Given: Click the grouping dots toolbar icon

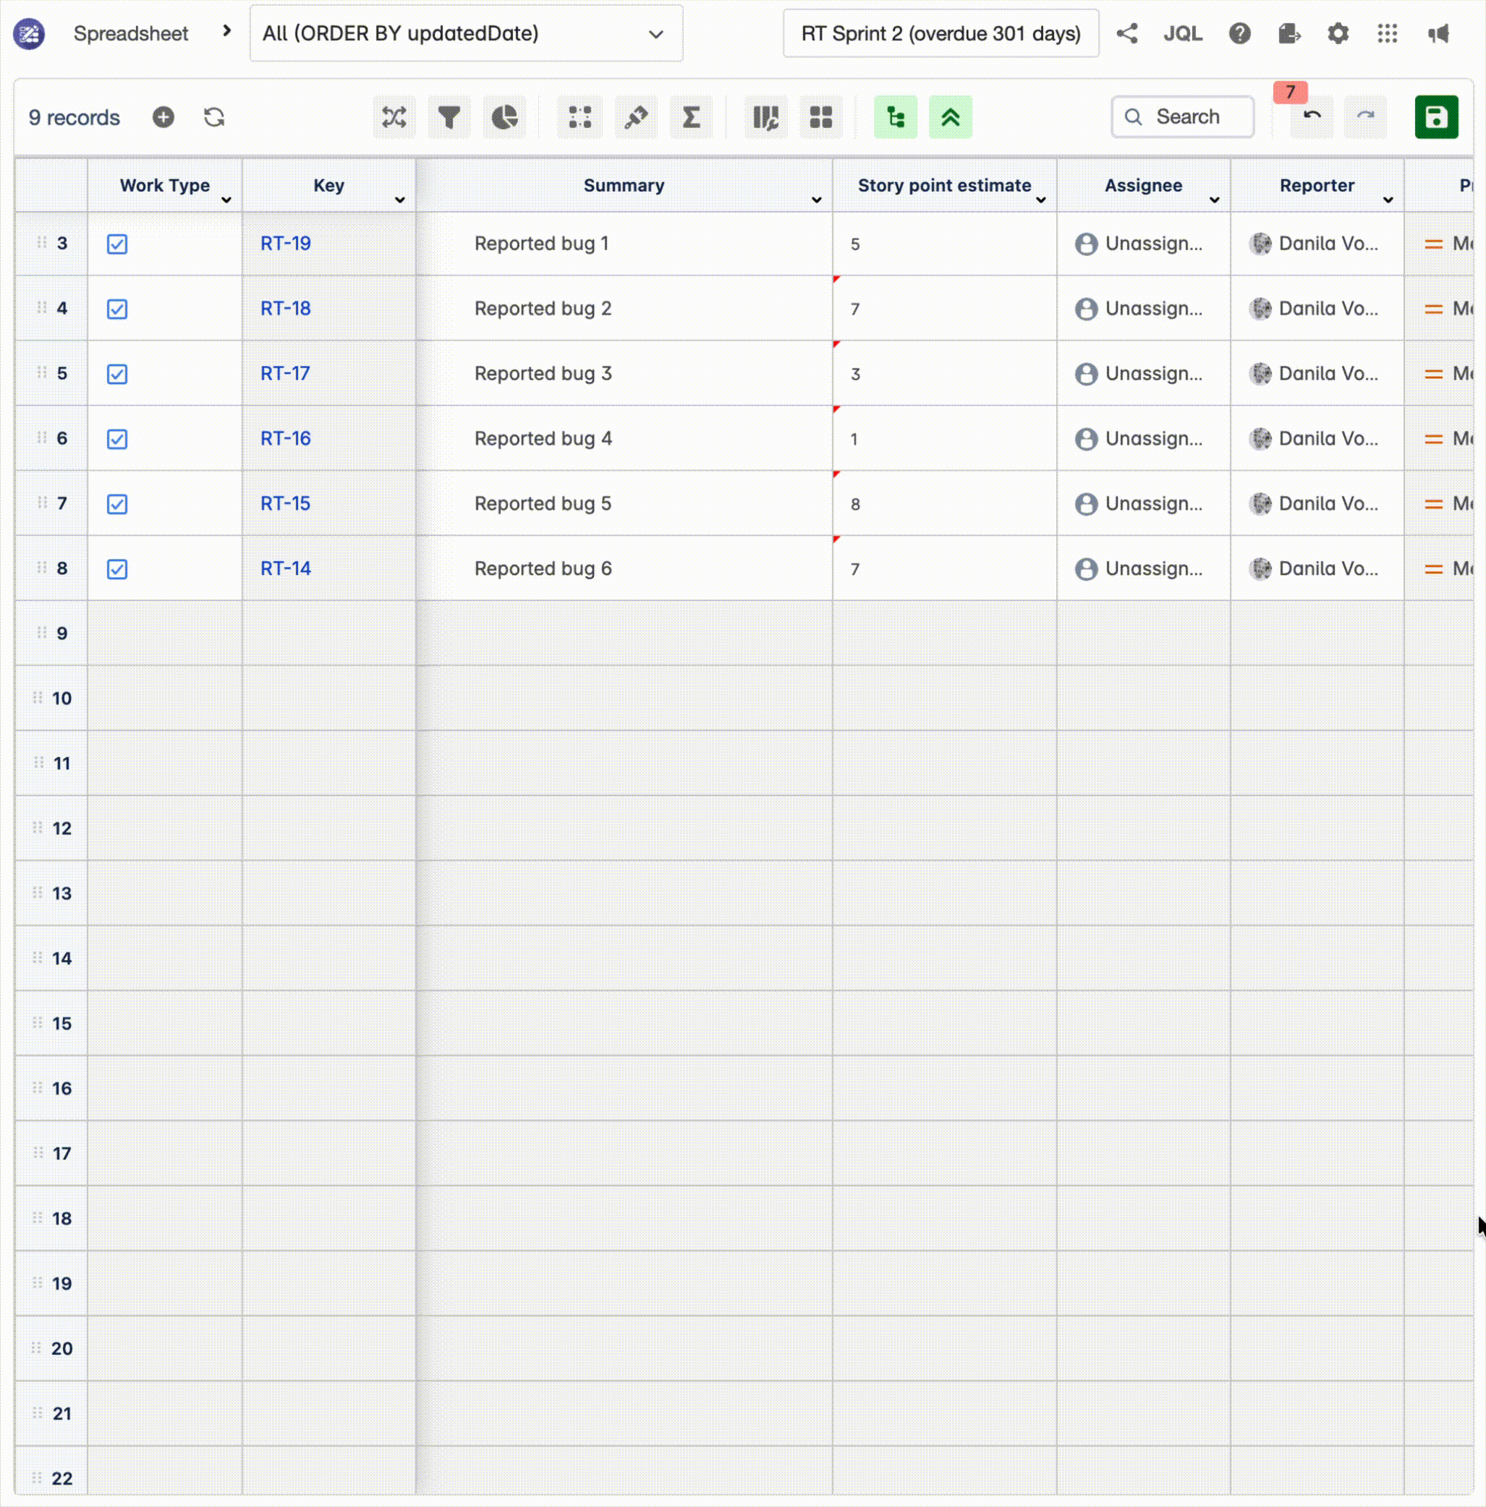Looking at the screenshot, I should point(580,117).
